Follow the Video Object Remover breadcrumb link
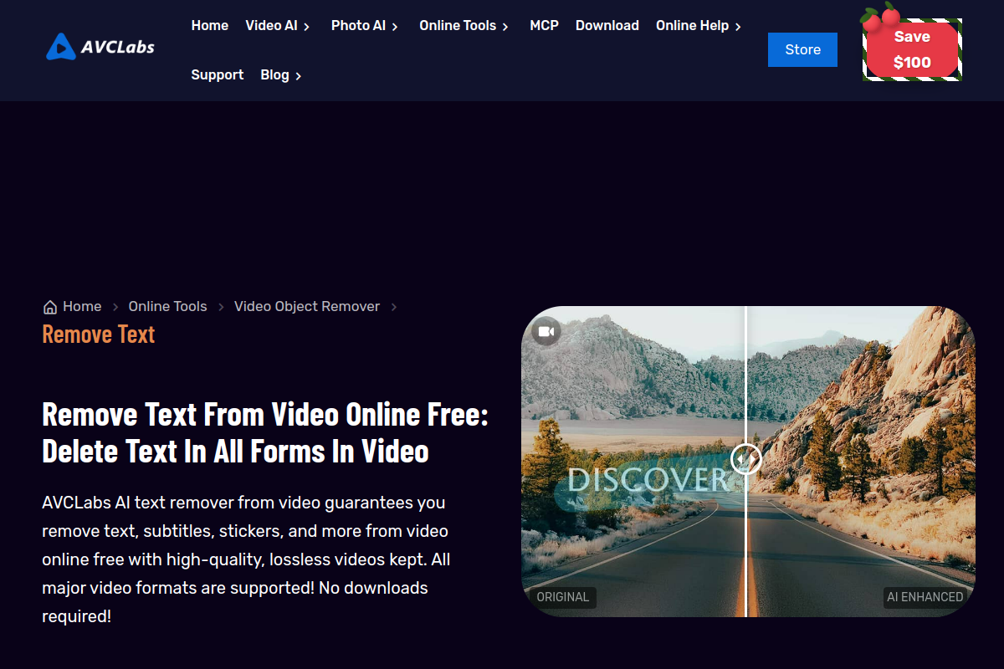 tap(307, 307)
